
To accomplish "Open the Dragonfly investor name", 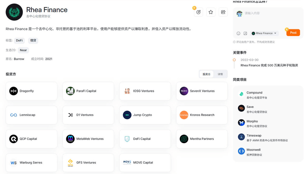I will pos(26,91).
